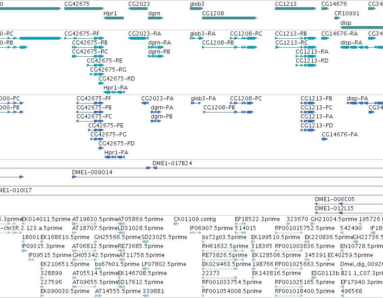The image size is (383, 298).
Task: Click the CG2023-RA transcript
Action: pos(139,38)
